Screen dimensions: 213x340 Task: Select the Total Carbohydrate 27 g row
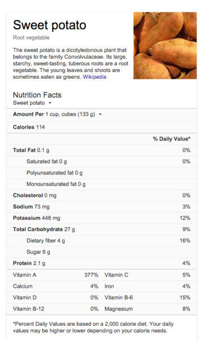click(101, 229)
